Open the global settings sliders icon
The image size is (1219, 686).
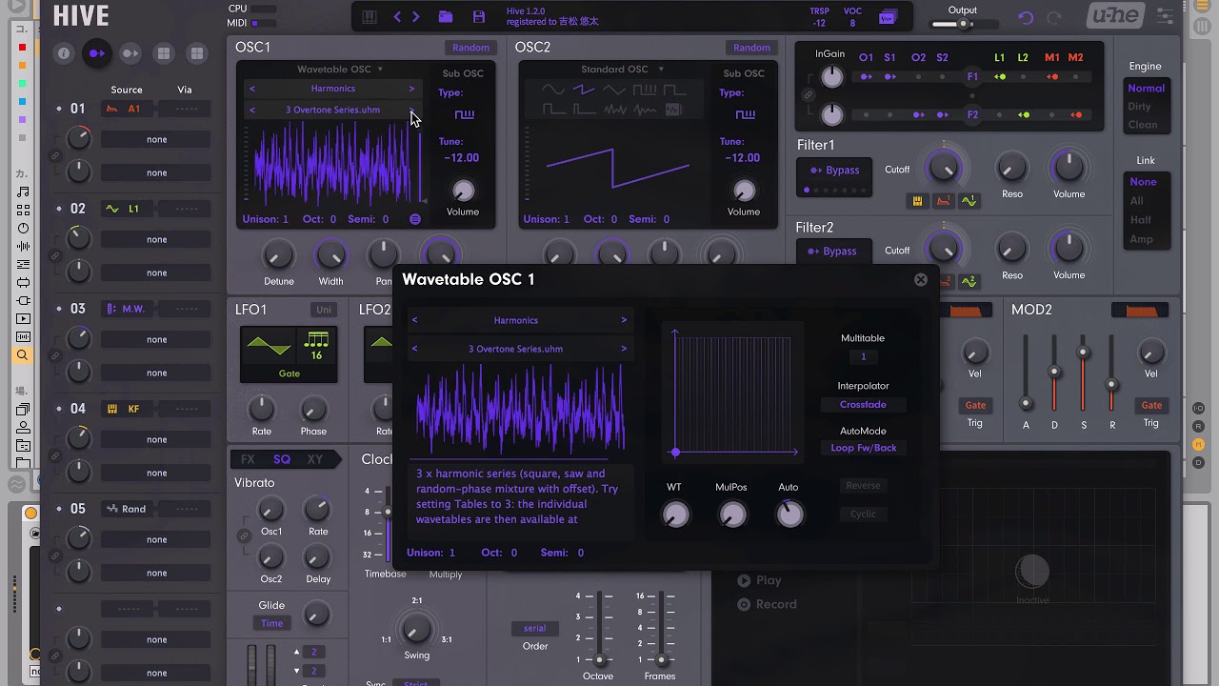[x=1165, y=16]
